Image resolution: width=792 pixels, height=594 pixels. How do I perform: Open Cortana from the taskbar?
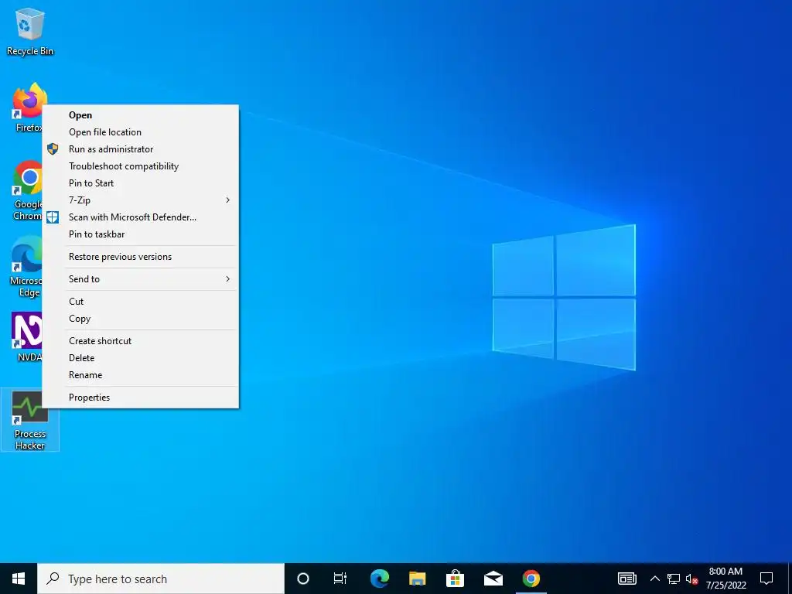(303, 579)
